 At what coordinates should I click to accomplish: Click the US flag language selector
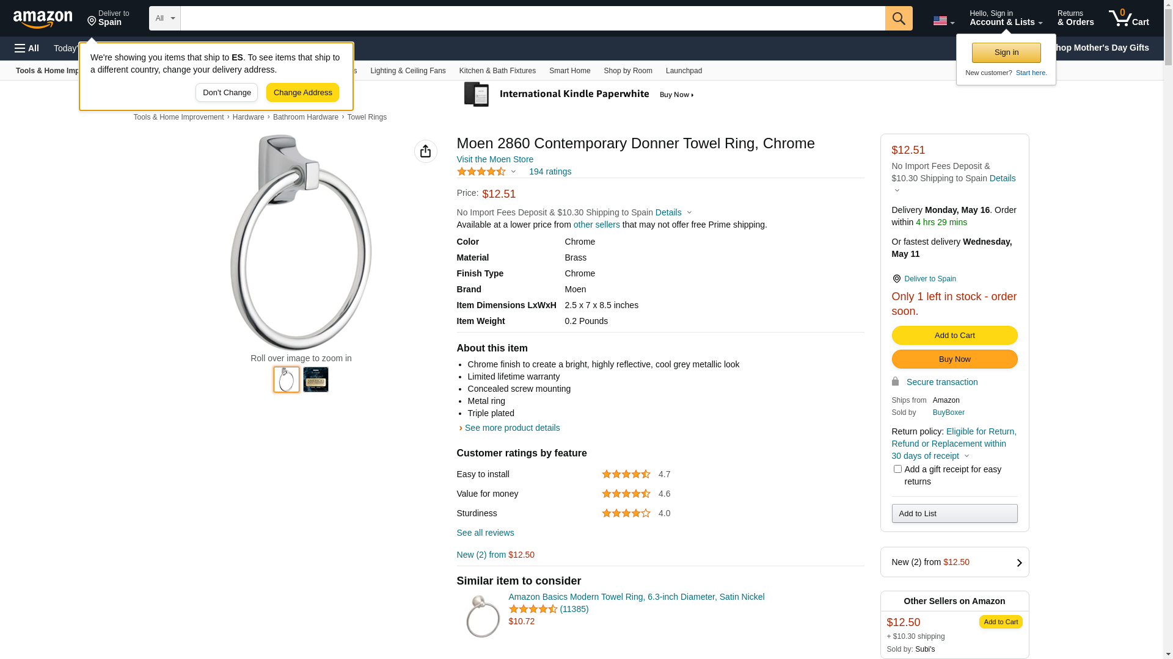coord(943,21)
